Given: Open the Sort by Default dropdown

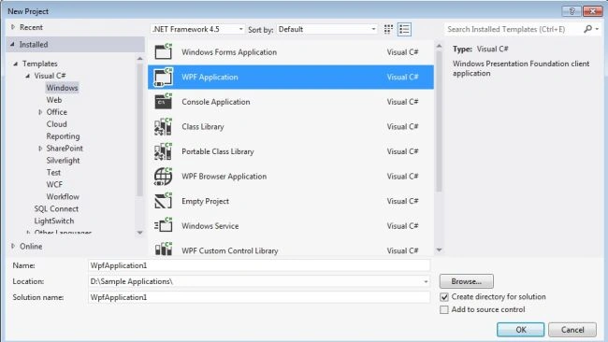Looking at the screenshot, I should [x=326, y=29].
